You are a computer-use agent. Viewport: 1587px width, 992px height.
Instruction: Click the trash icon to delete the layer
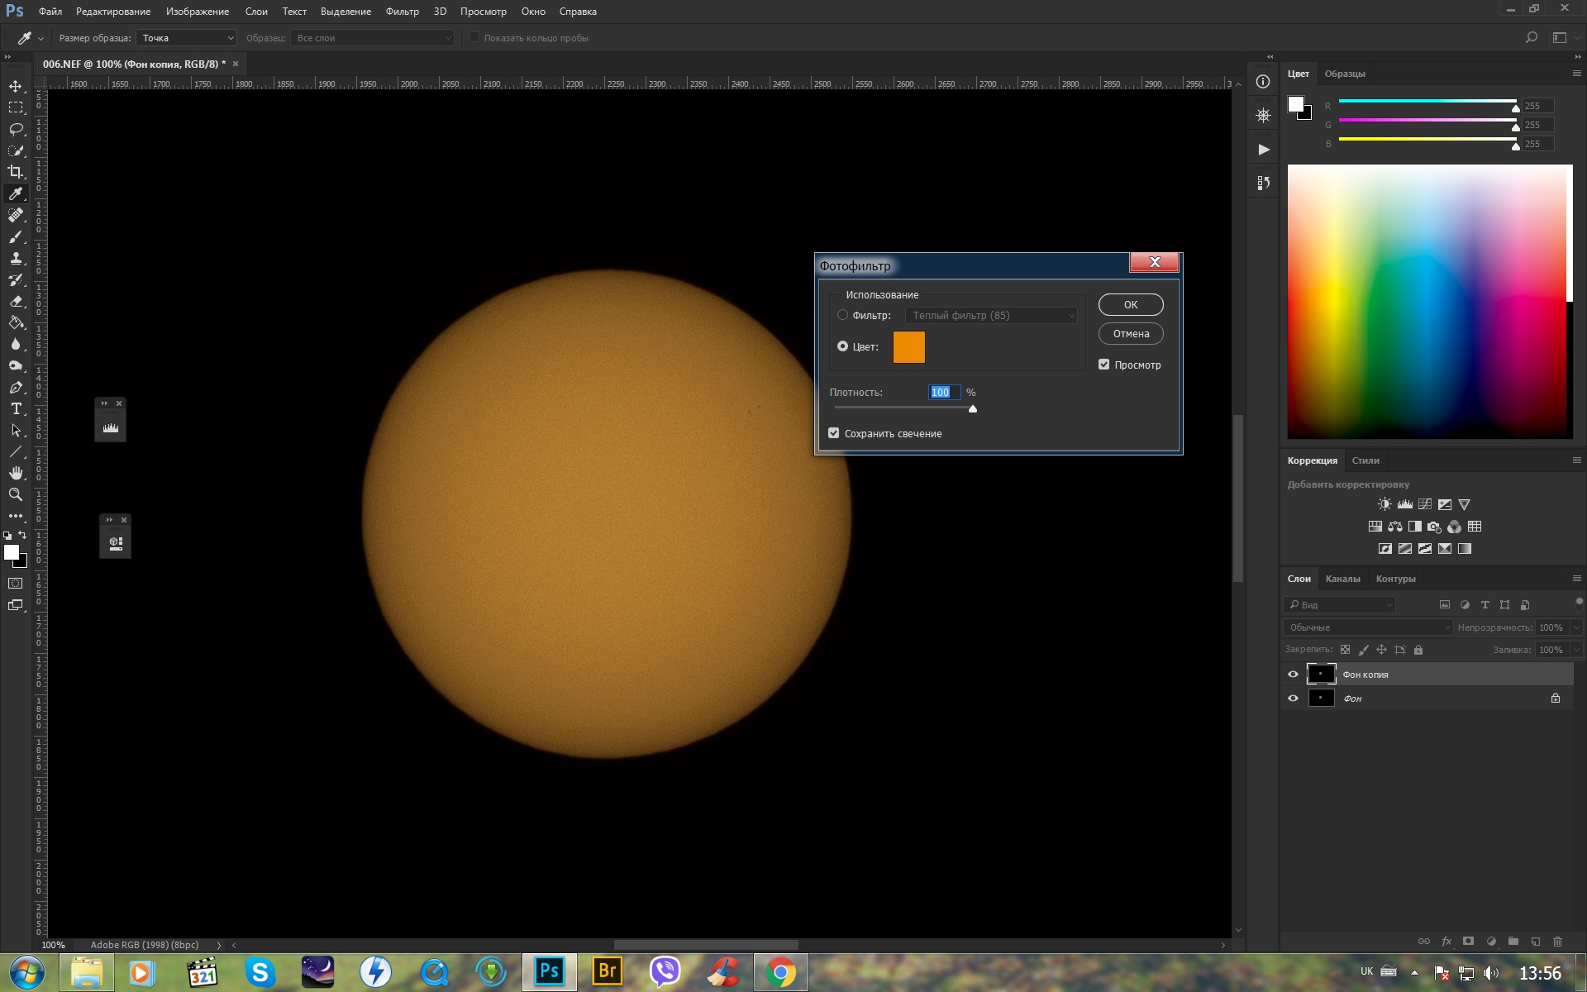click(1557, 942)
